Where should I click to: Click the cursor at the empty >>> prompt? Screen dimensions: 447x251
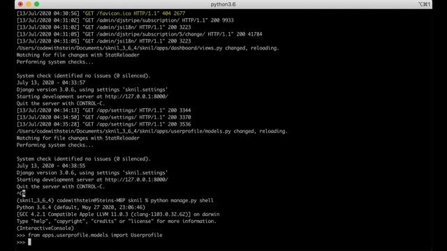29,242
